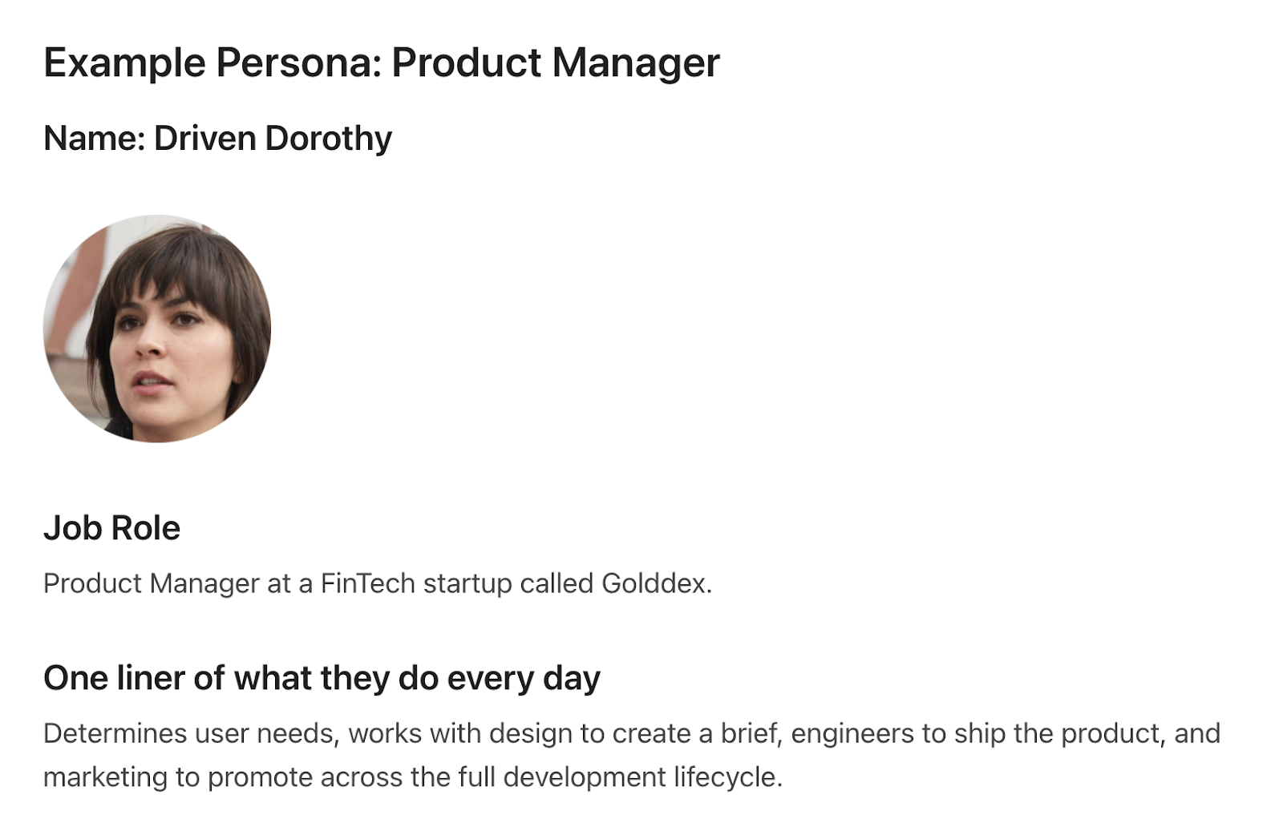Click the word "Dorothy" in the name heading
This screenshot has width=1283, height=831.
coord(329,139)
